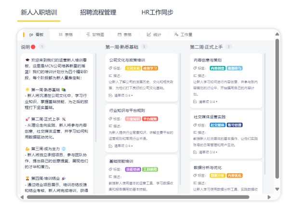Open the 数据分析与优化 card title
This screenshot has width=289, height=208.
(208, 167)
